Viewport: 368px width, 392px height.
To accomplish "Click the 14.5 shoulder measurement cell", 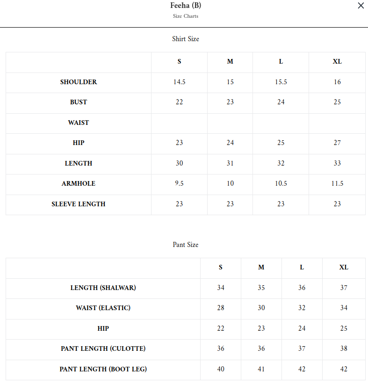I will 179,82.
